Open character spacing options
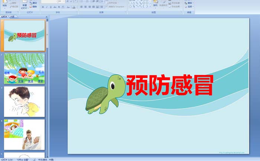 63,7
